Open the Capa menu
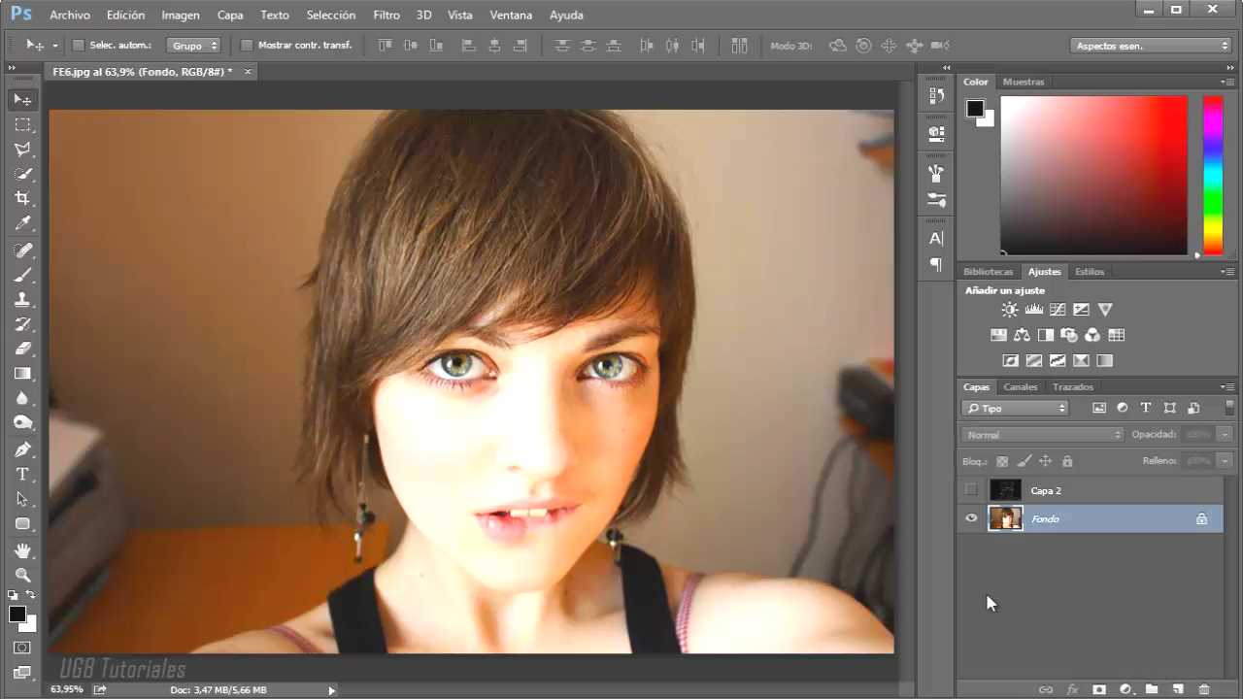The image size is (1243, 699). coord(230,15)
